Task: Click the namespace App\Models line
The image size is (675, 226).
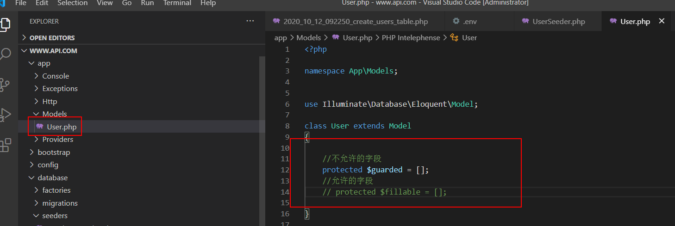Action: click(x=351, y=71)
